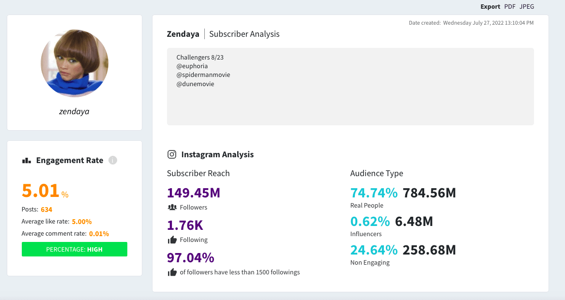Click the 0.62% Influencers percentage
This screenshot has height=300, width=565.
tap(370, 221)
